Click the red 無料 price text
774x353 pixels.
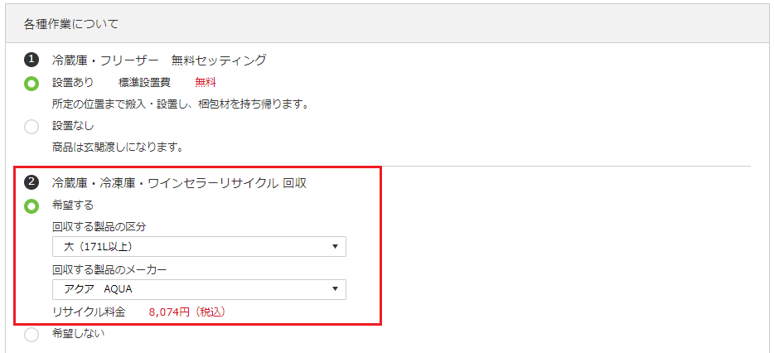[206, 83]
